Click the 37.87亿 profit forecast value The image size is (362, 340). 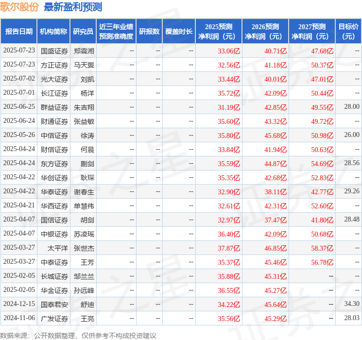[229, 248]
